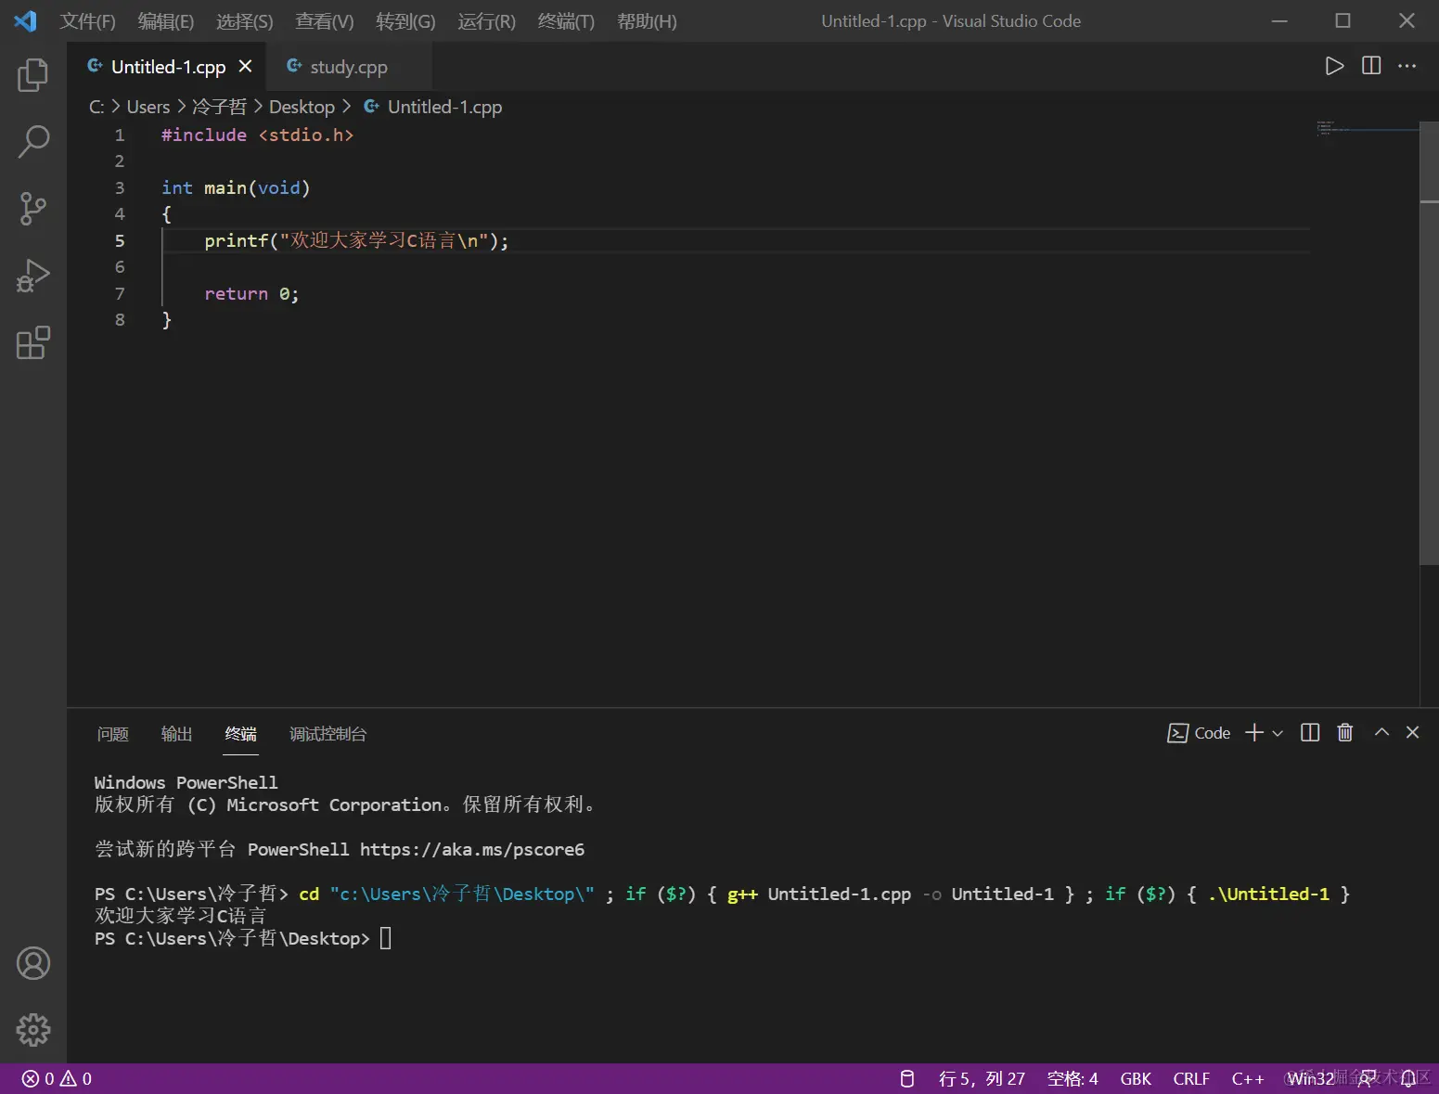Screen dimensions: 1439x1094
Task: Show the 调试控制台 panel tab
Action: tap(328, 734)
